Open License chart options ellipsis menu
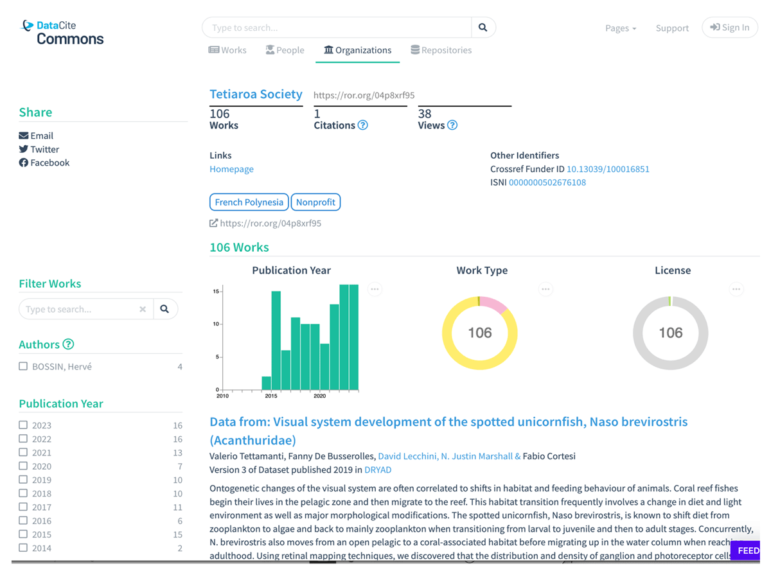This screenshot has width=771, height=573. pos(736,289)
